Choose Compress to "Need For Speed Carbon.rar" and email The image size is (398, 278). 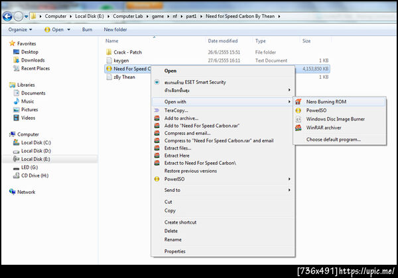[x=219, y=140]
